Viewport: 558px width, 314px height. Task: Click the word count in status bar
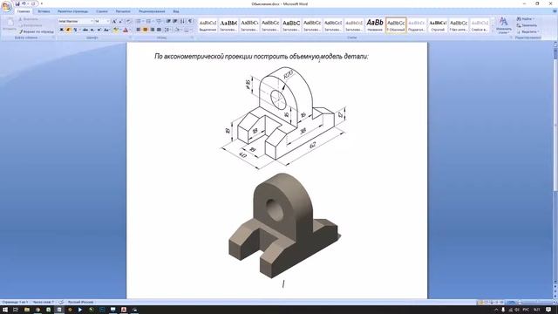(43, 303)
